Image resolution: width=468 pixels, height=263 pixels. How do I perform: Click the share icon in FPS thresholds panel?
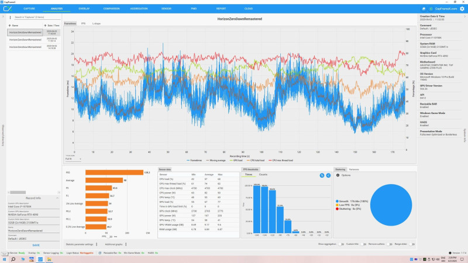pos(328,175)
